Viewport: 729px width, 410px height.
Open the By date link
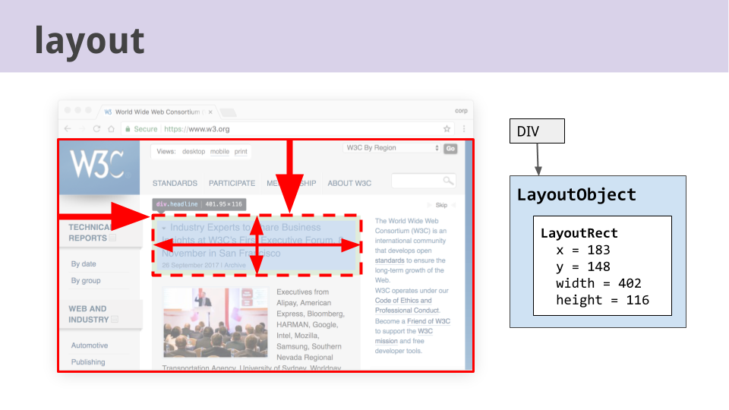tap(84, 263)
